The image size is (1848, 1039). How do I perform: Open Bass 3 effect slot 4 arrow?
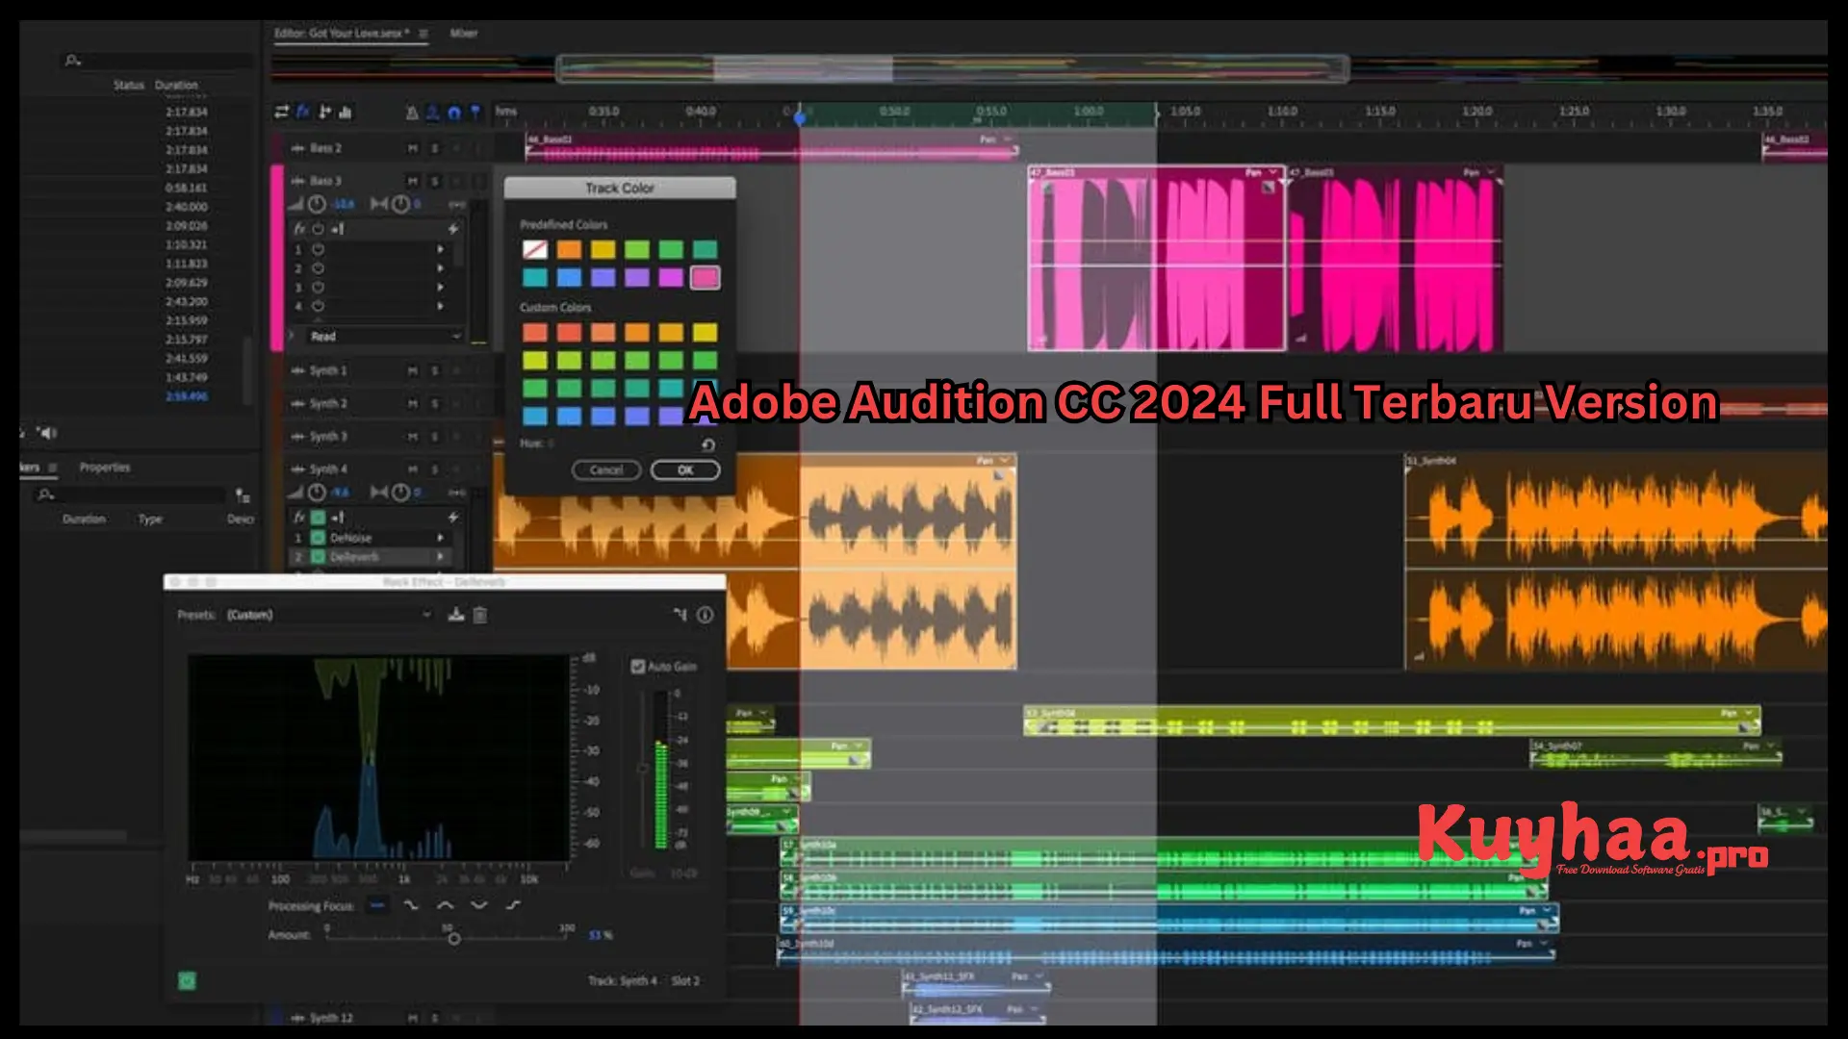[441, 307]
